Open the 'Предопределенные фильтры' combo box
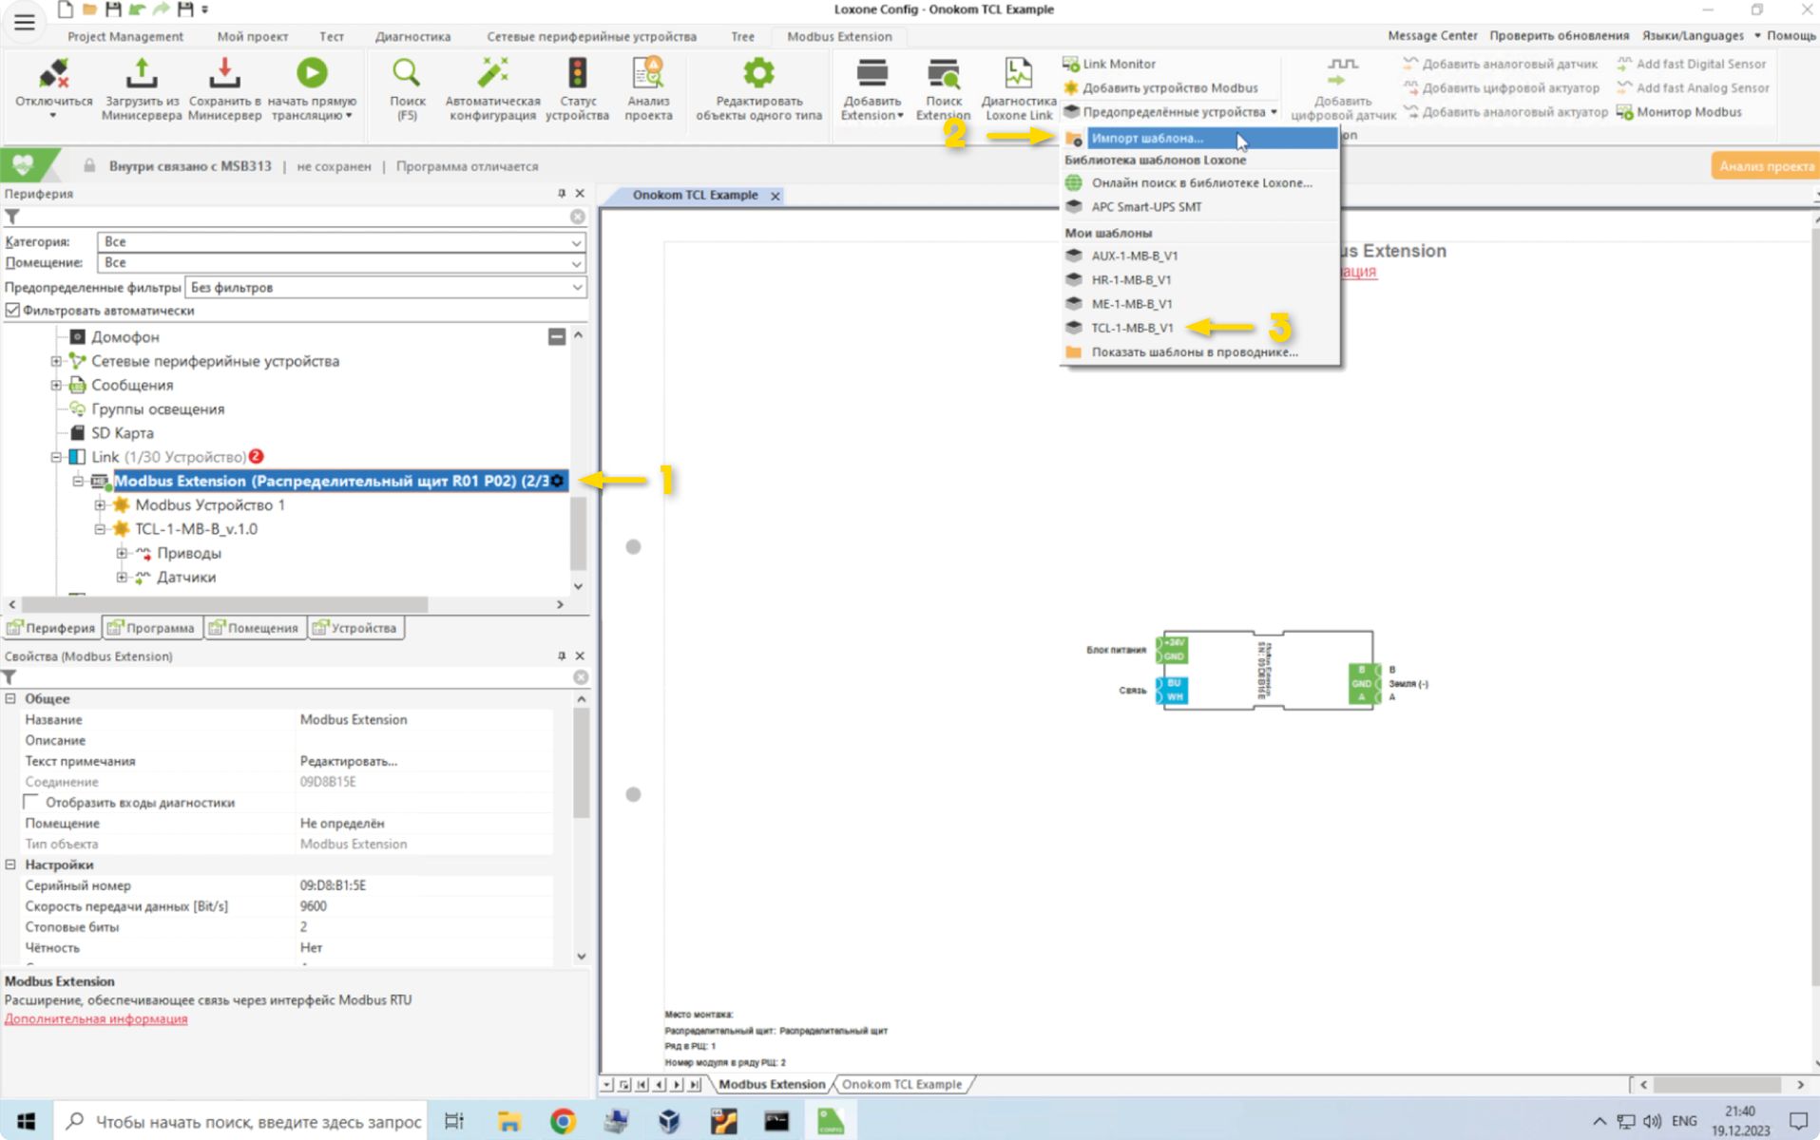Viewport: 1820px width, 1140px height. pos(385,288)
